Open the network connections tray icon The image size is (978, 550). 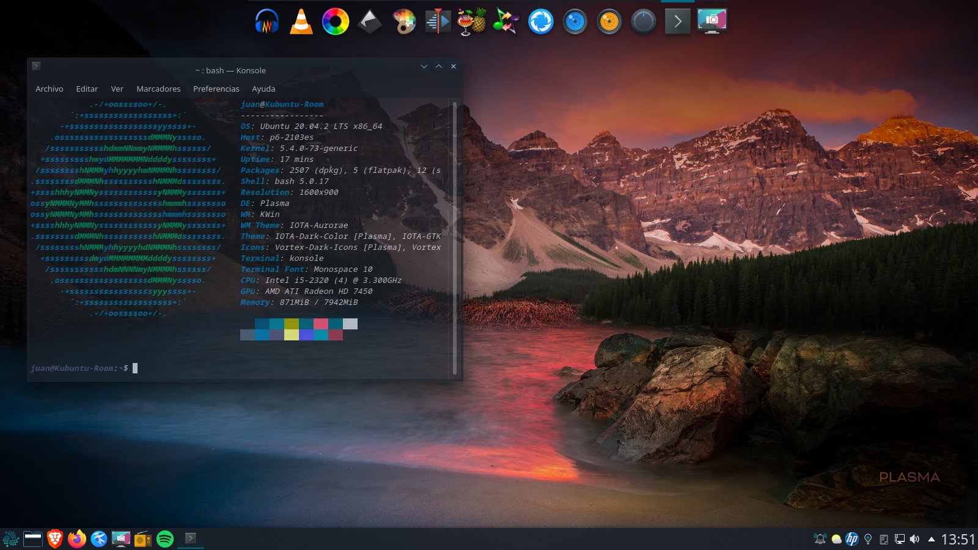899,538
